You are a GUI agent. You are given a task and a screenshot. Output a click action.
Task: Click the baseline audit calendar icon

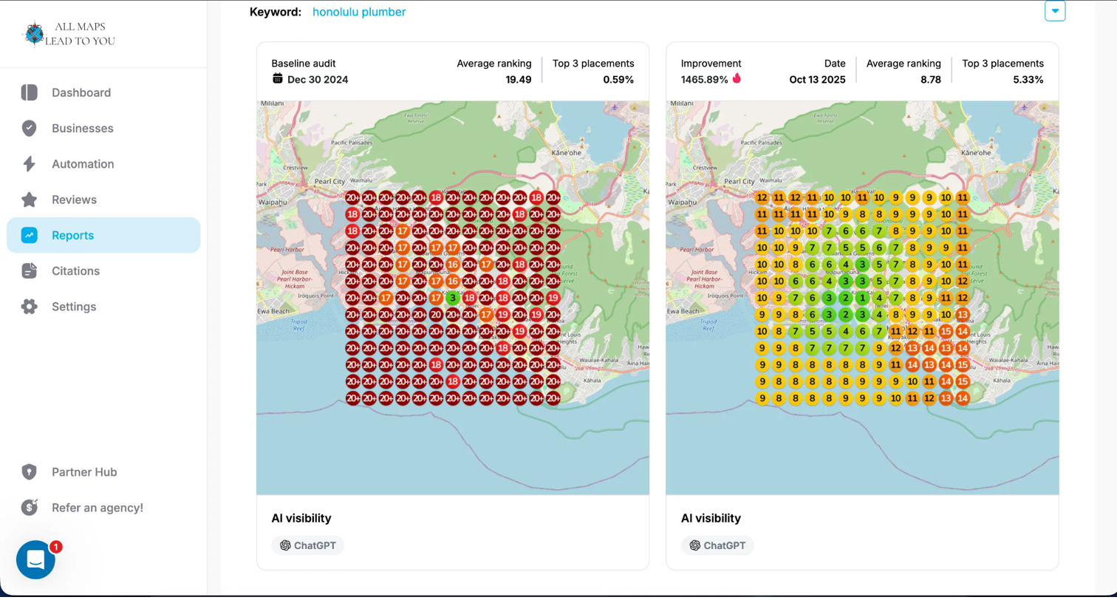(x=278, y=79)
